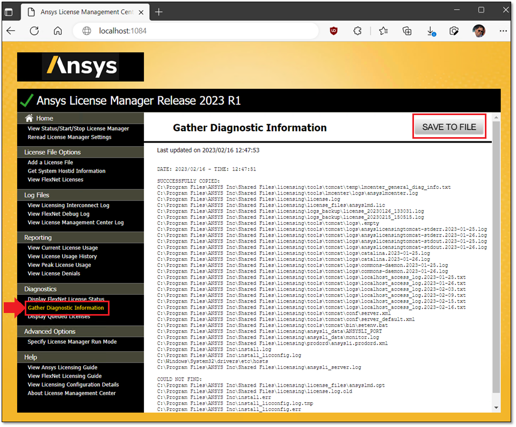Go to browser home page icon

coord(58,31)
